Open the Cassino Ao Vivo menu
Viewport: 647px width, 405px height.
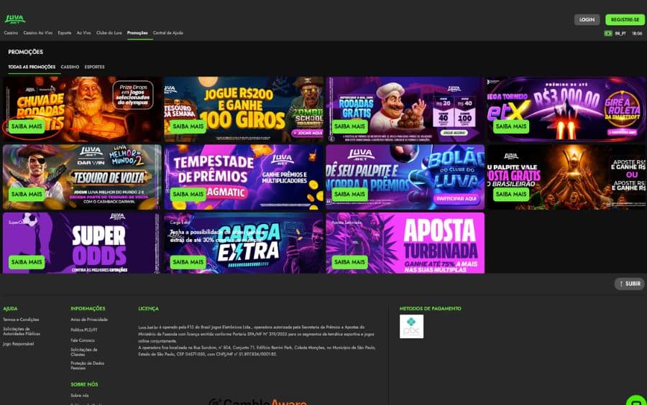[x=37, y=32]
